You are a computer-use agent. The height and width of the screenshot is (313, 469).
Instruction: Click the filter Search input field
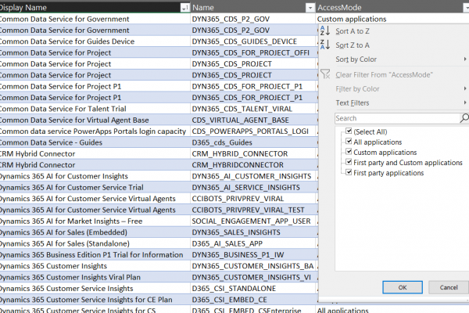[x=397, y=118]
